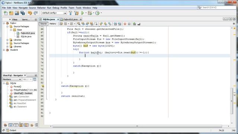The image size is (238, 134).
Task: Click the editor horizontal scrollbar right arrow
Action: tap(228, 126)
